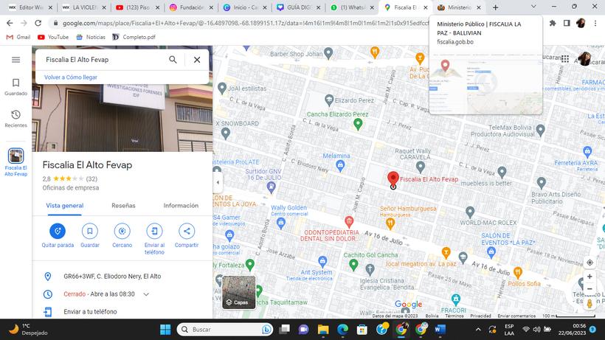The width and height of the screenshot is (605, 340).
Task: Switch to the Reseñas tab
Action: [x=123, y=206]
